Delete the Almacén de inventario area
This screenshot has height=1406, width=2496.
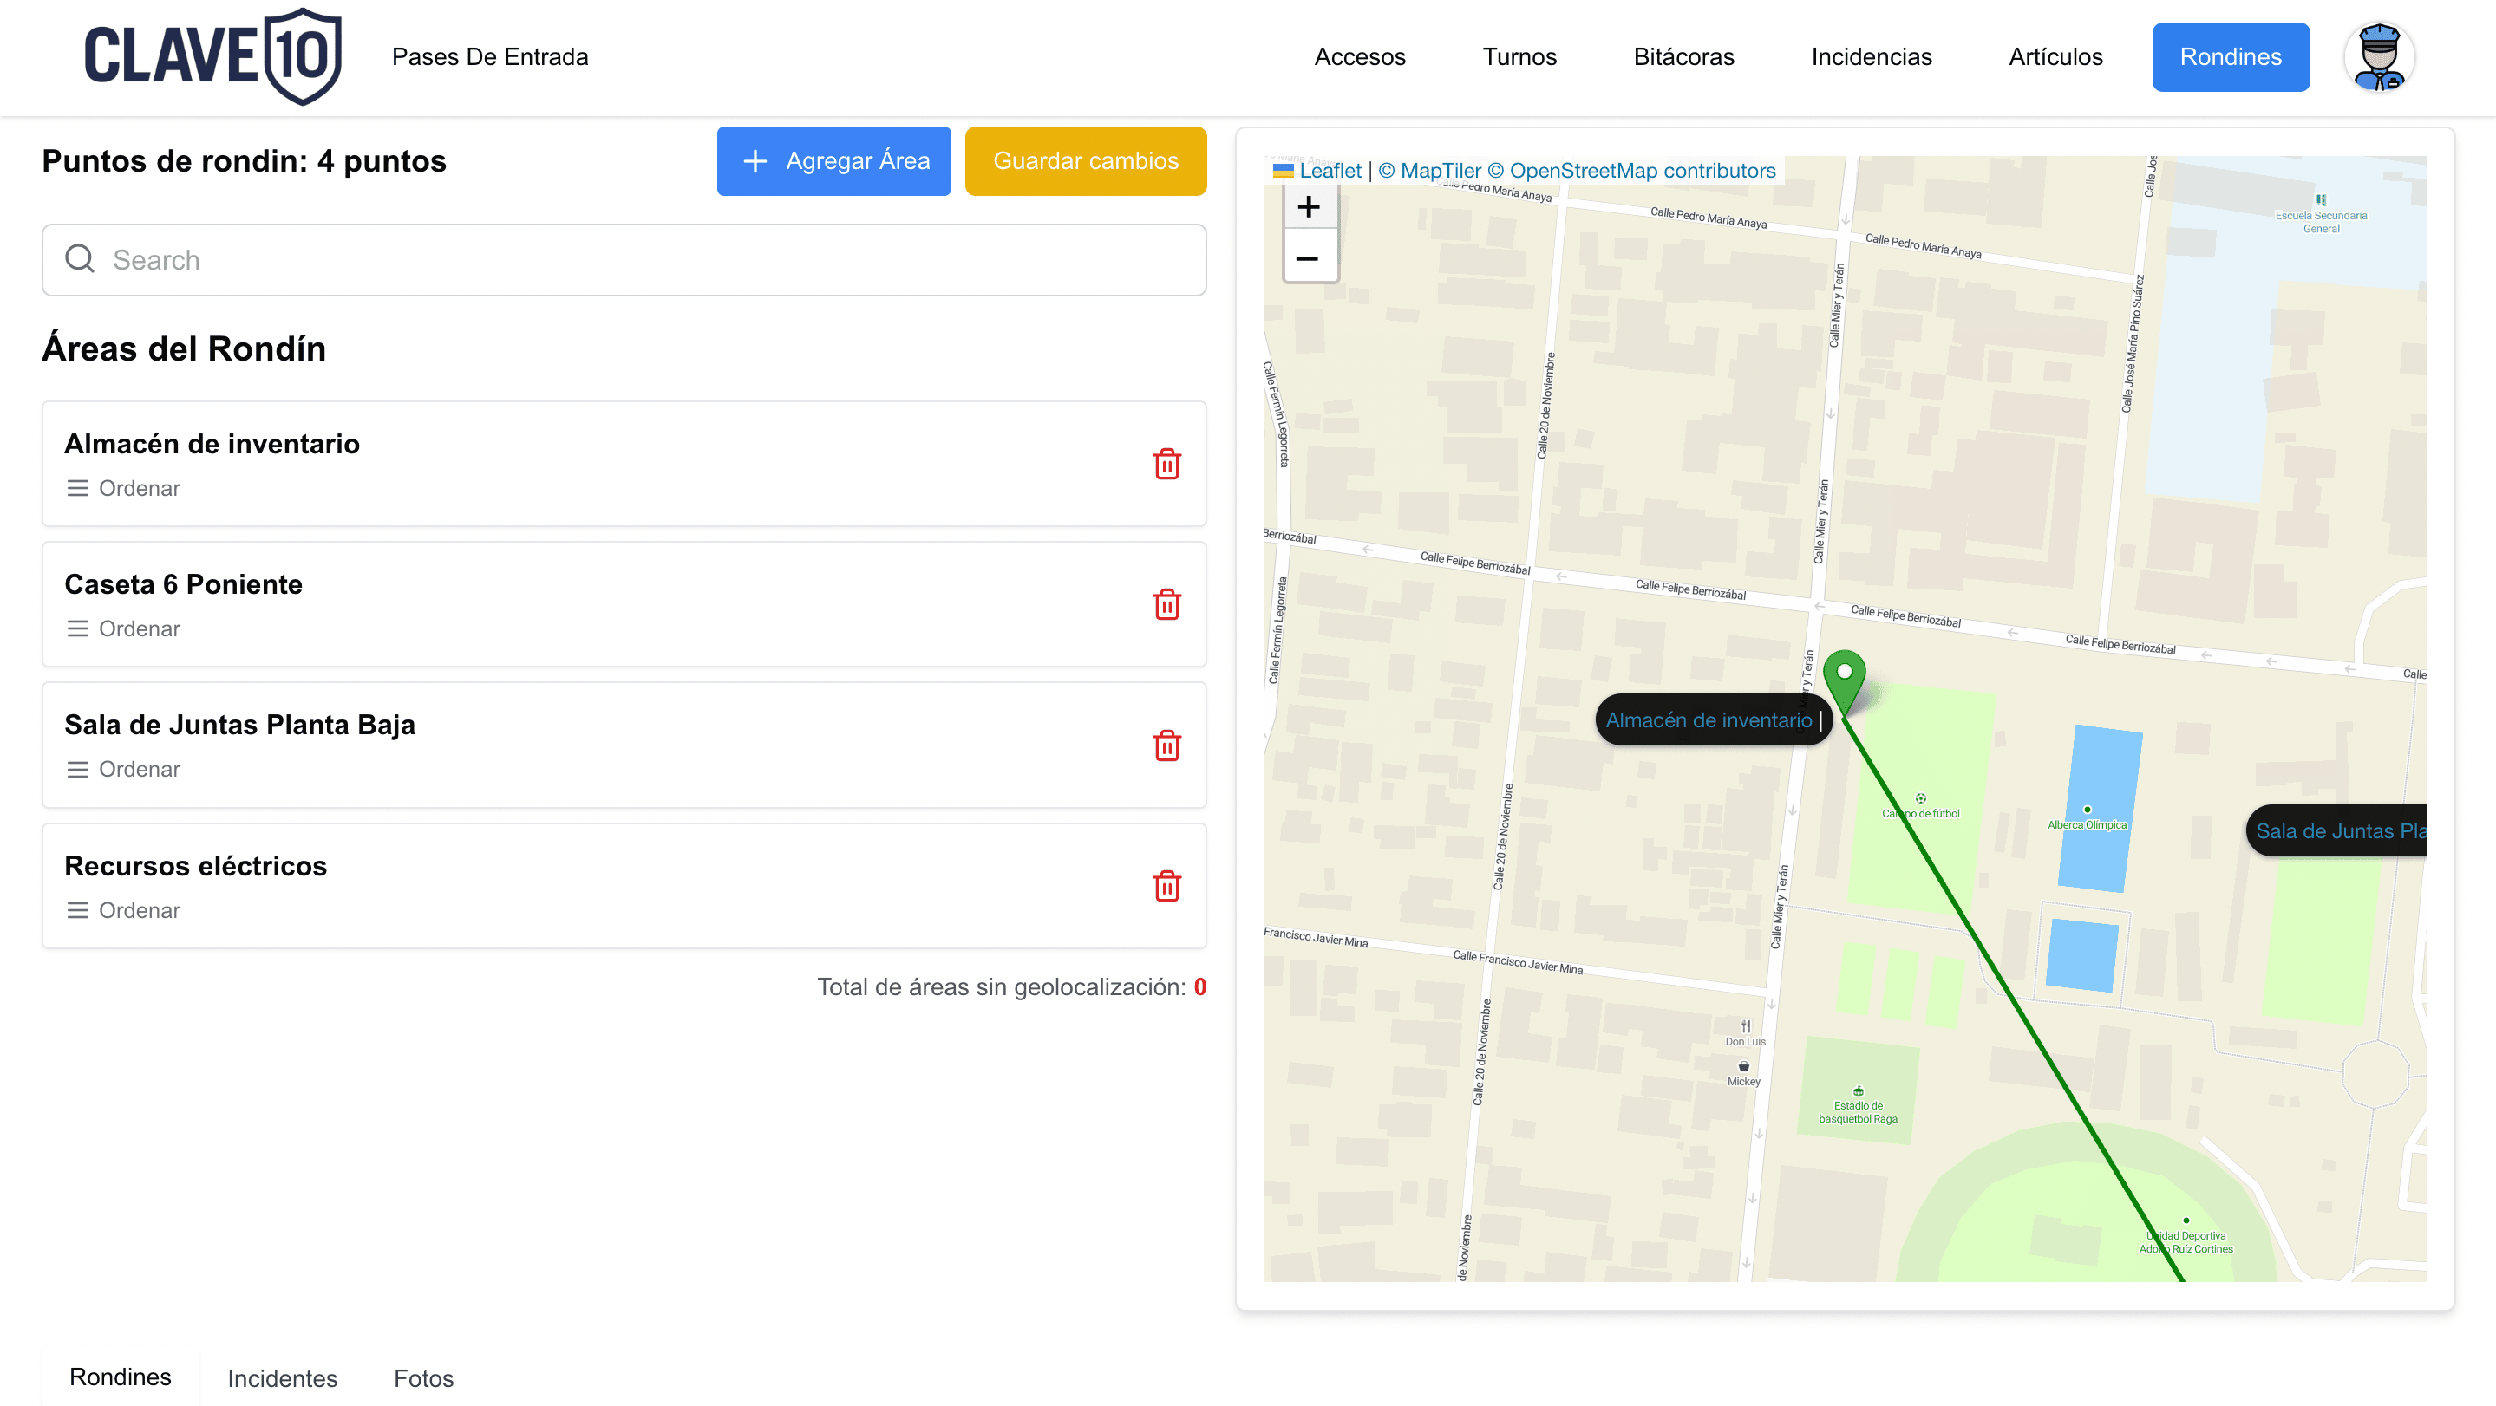pyautogui.click(x=1166, y=464)
